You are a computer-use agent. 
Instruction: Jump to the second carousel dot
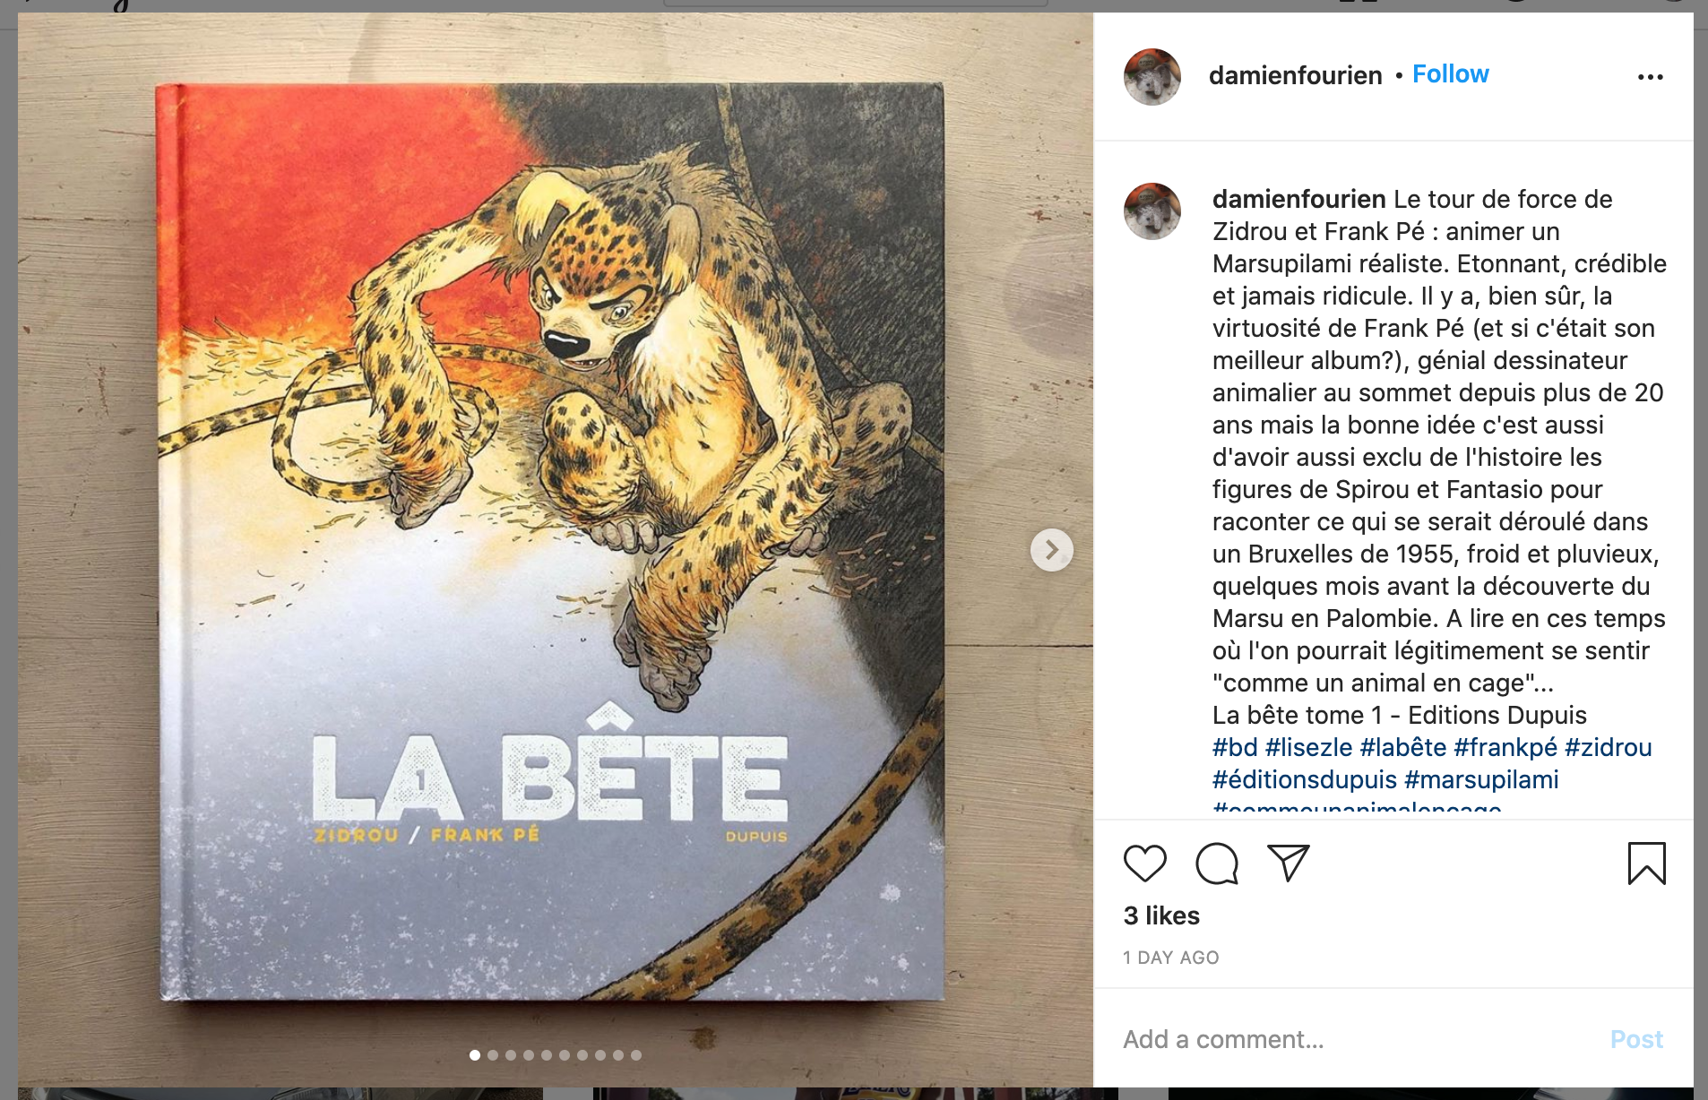[x=493, y=1055]
